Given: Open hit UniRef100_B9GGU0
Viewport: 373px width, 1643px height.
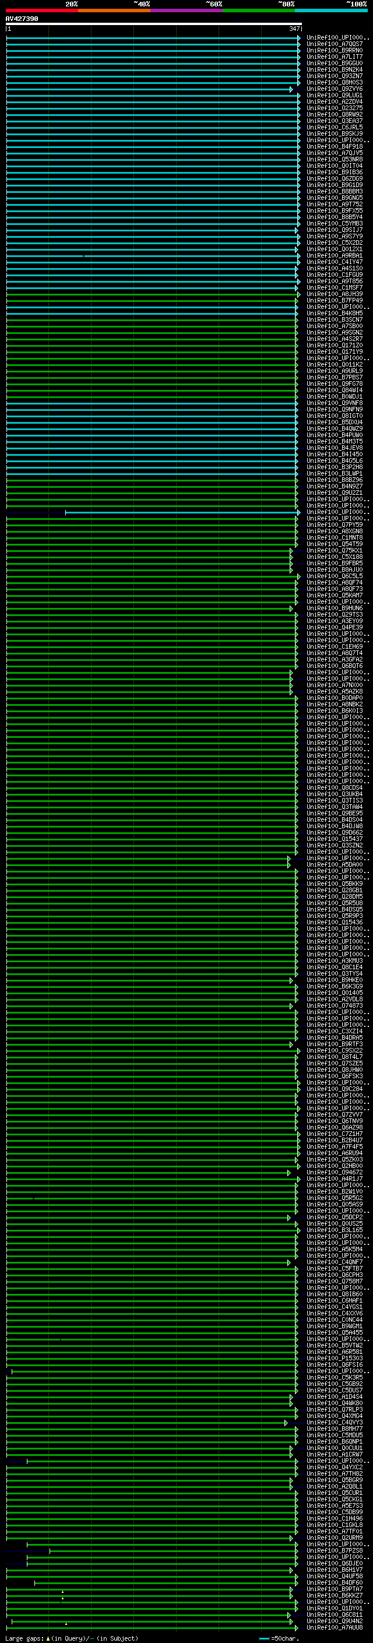Looking at the screenshot, I should [x=335, y=63].
